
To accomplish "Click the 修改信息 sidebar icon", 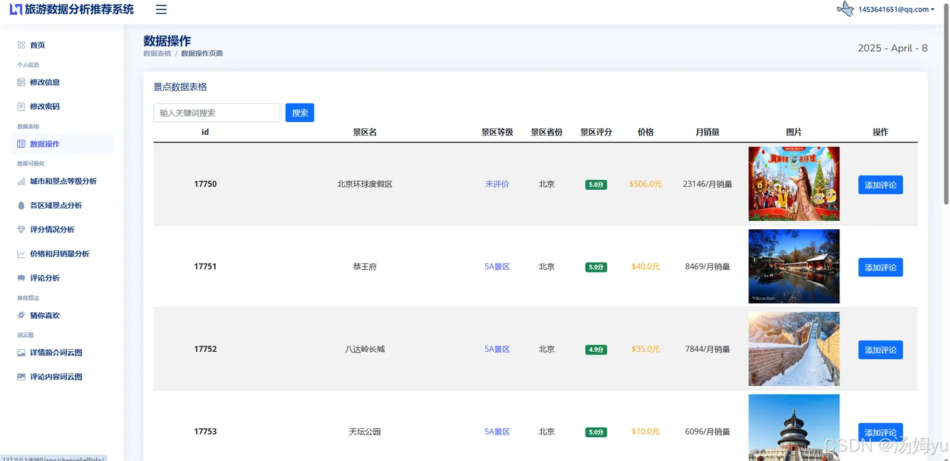I will tap(21, 82).
